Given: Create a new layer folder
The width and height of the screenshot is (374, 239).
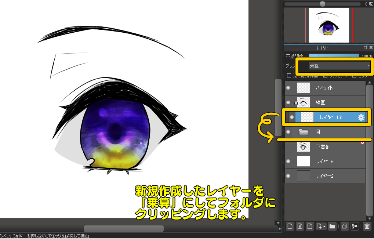Looking at the screenshot, I should coord(332,227).
